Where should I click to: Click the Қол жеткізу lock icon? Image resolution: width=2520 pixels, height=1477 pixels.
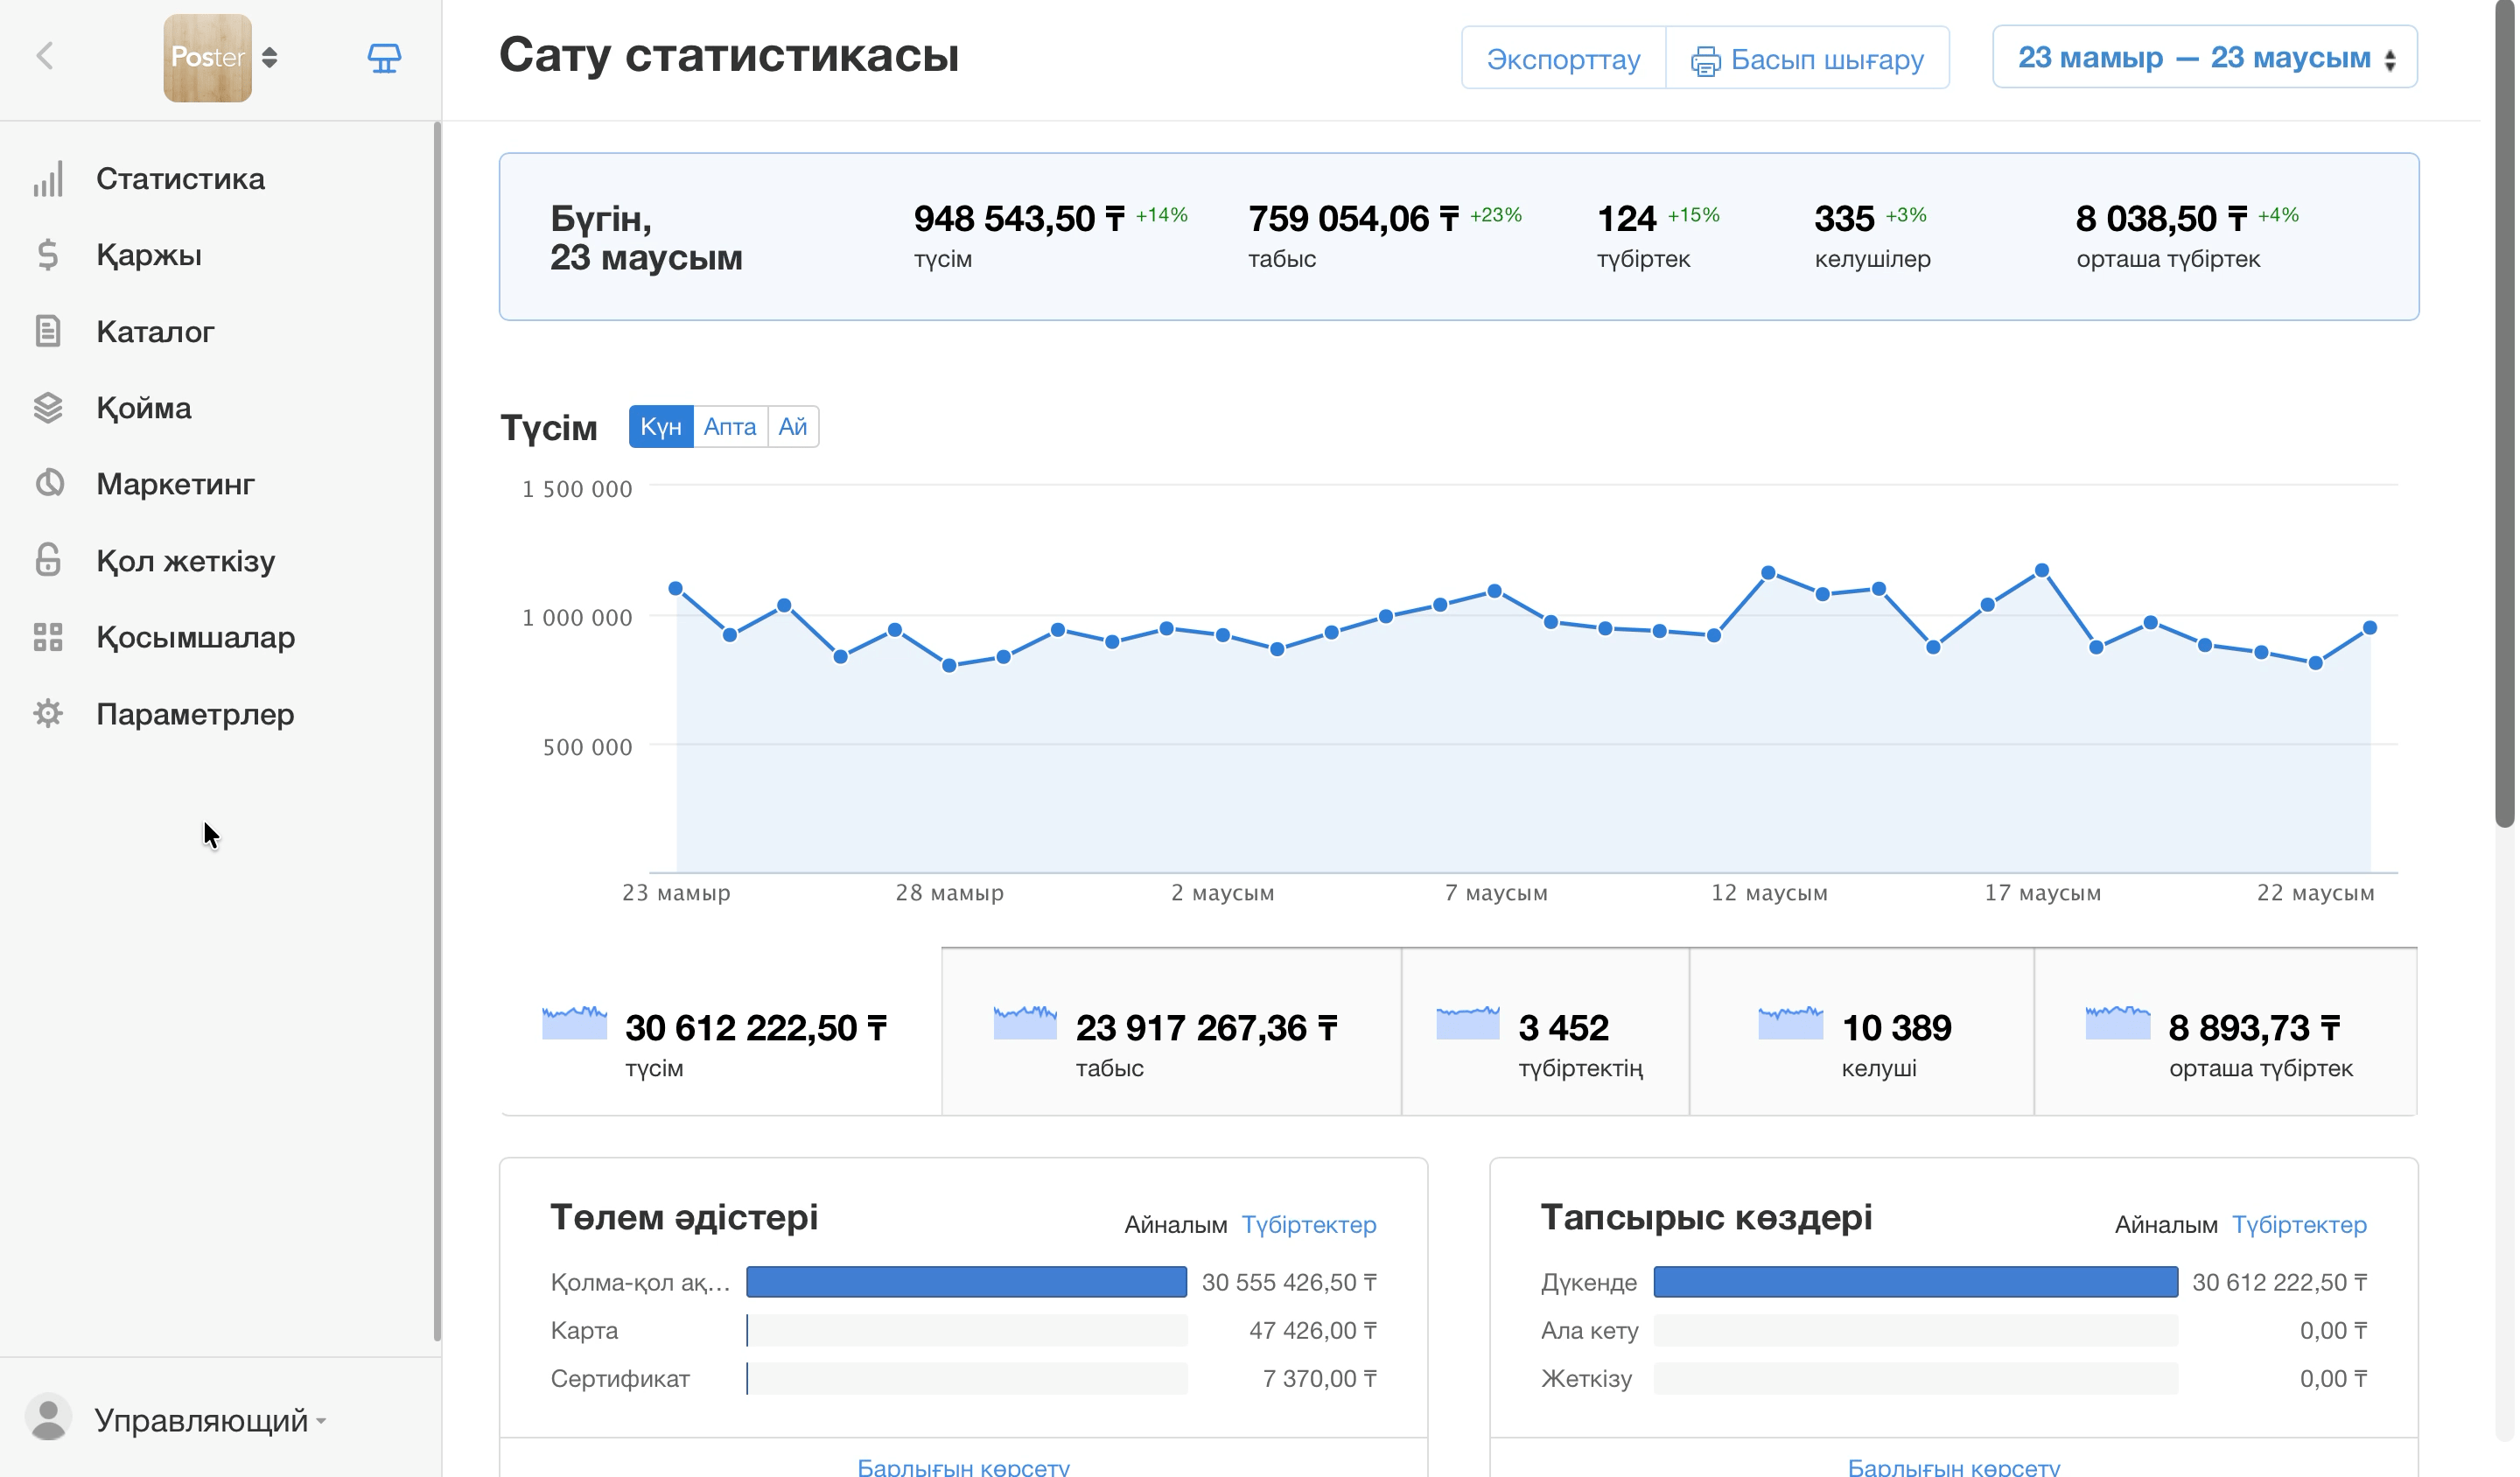(48, 560)
